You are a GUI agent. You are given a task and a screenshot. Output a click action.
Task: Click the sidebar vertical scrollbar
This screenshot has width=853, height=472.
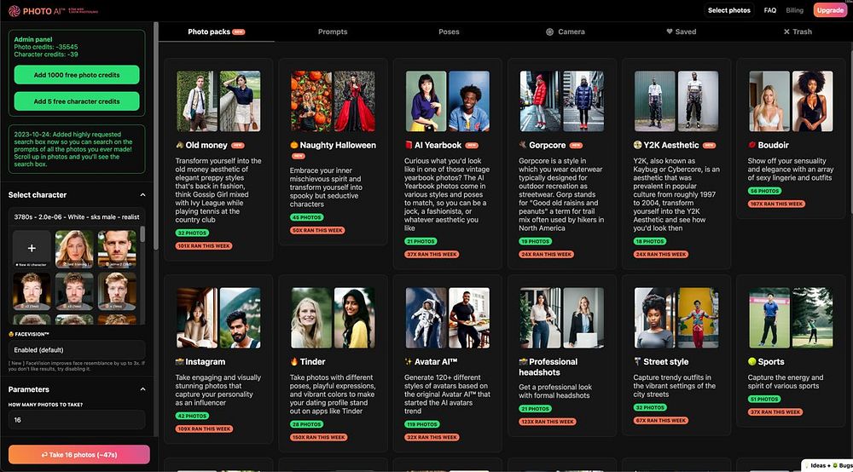click(156, 135)
